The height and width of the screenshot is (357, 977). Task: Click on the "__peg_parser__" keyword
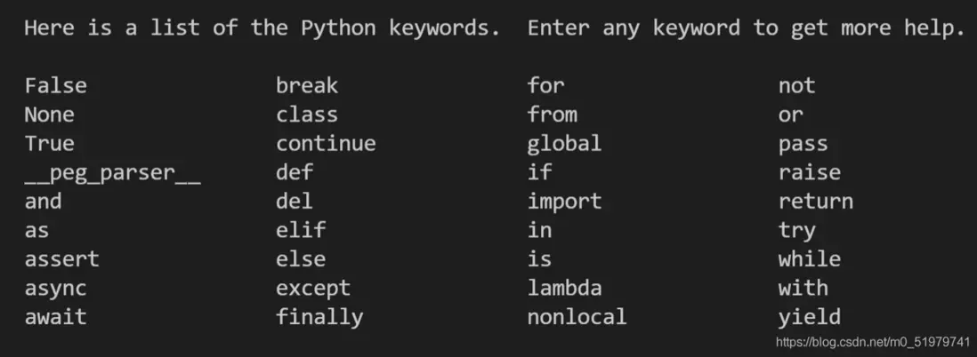pos(112,172)
